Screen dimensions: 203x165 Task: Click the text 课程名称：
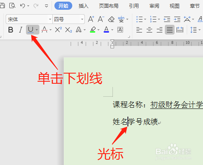130,104
